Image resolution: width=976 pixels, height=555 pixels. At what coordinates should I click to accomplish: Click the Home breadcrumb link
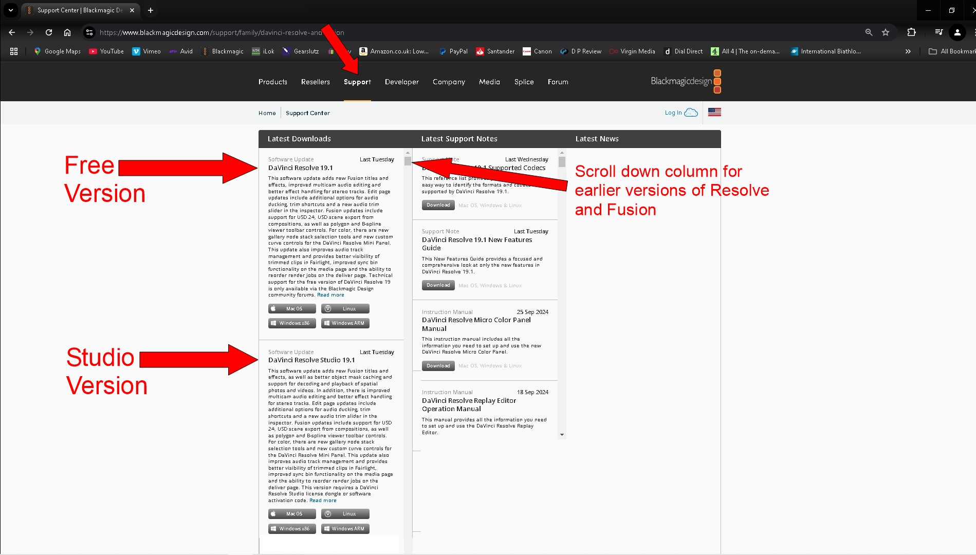(267, 113)
